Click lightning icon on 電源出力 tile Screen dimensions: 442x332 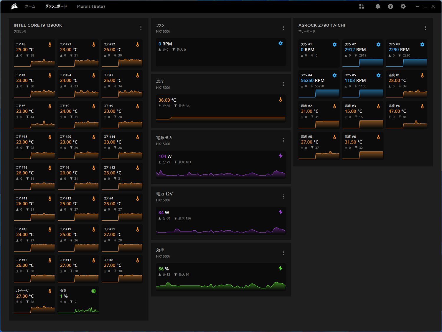pos(281,156)
